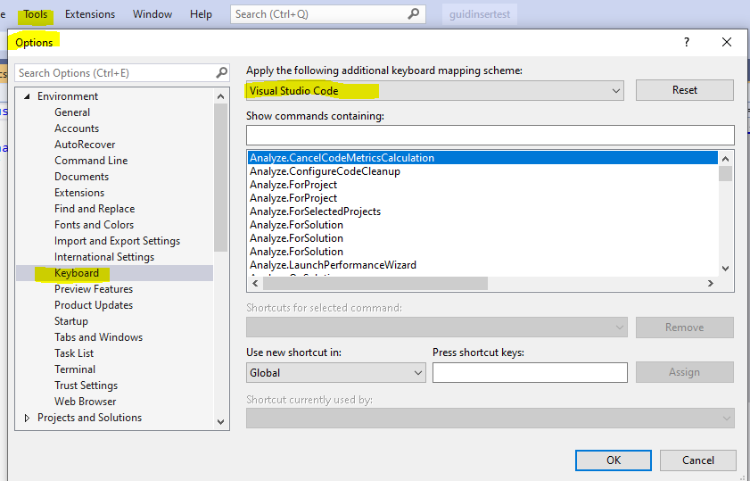Open Shortcuts for selected command dropdown
The width and height of the screenshot is (750, 481).
(437, 328)
